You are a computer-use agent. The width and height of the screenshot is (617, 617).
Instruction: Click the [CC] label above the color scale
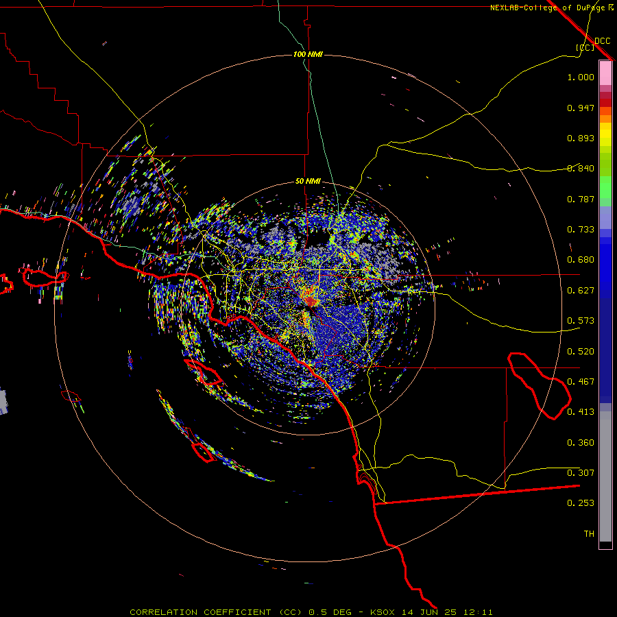[x=585, y=47]
